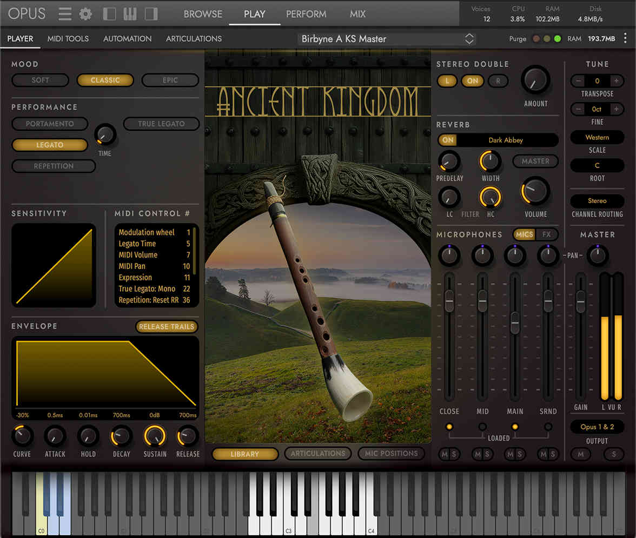Viewport: 636px width, 538px height.
Task: Open the three-dot options menu beside RAM
Action: click(626, 38)
